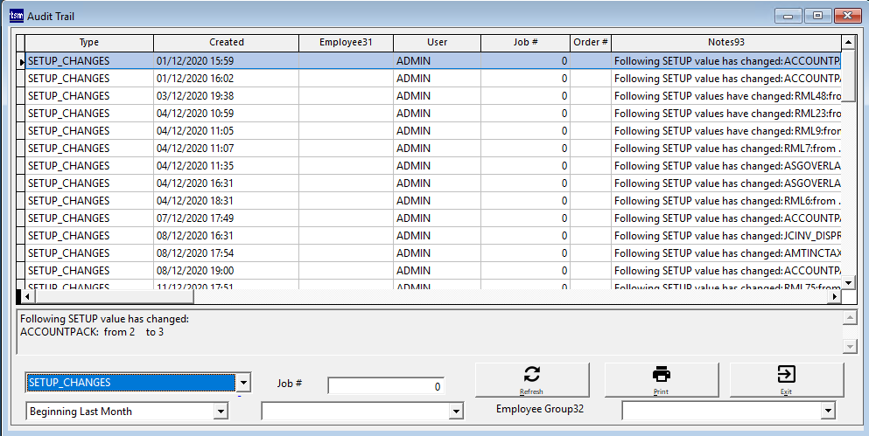Click the Audit Trail title bar app icon

(15, 15)
